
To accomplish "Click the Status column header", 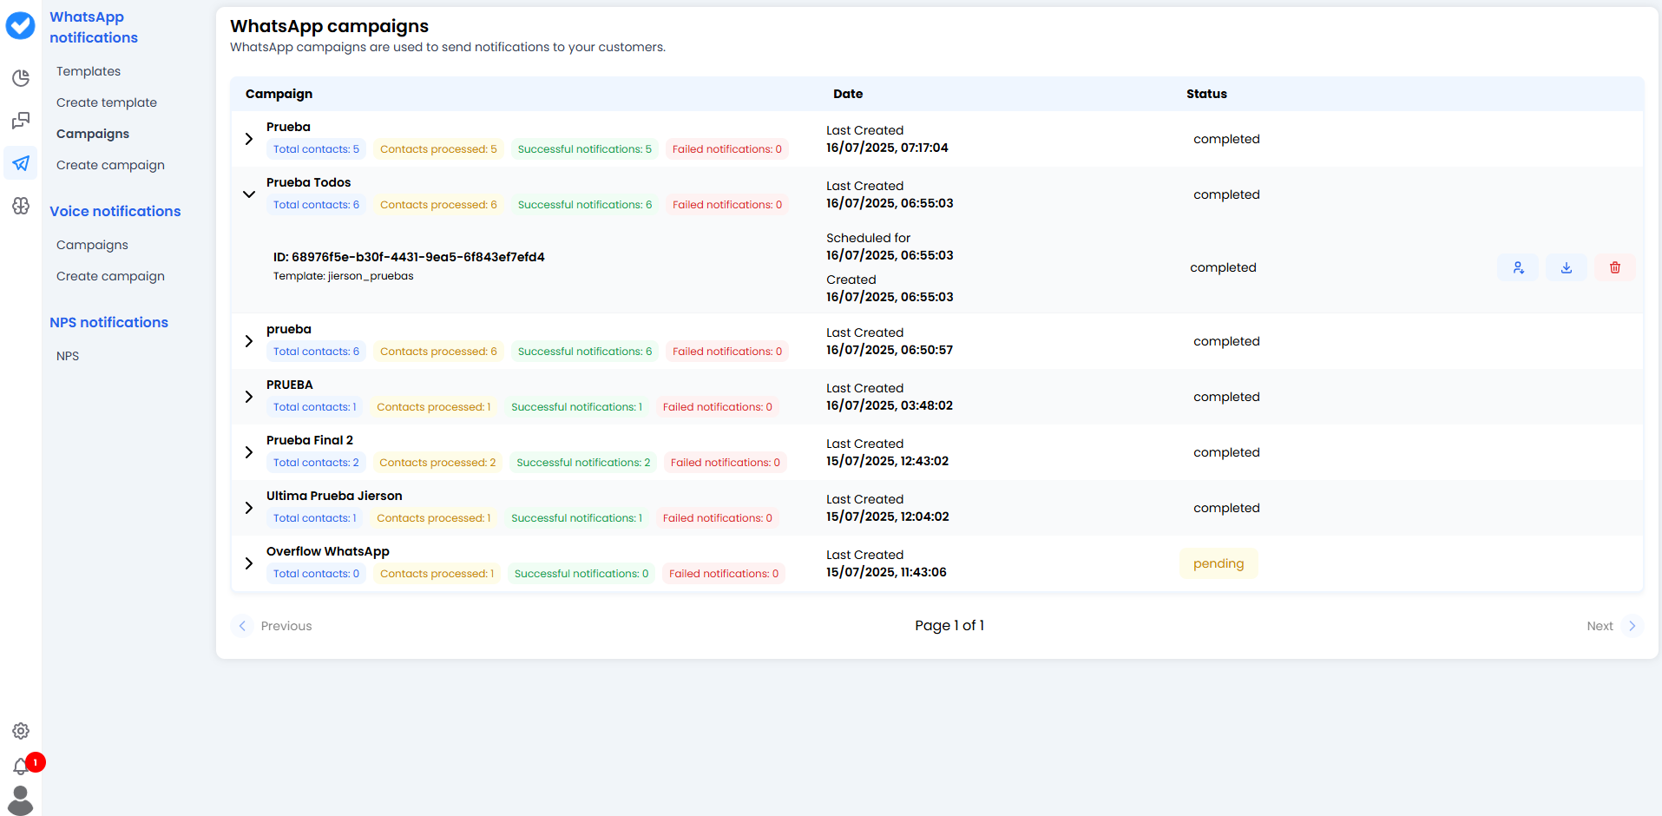I will coord(1206,94).
